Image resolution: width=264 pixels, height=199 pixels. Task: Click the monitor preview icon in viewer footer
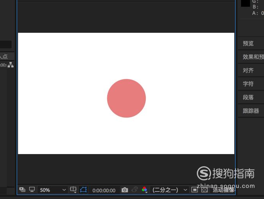click(32, 189)
